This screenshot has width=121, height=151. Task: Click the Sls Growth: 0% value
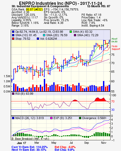(54, 17)
